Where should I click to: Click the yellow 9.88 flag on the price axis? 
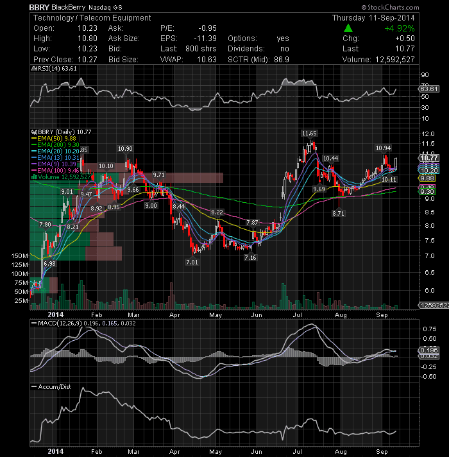tap(427, 178)
